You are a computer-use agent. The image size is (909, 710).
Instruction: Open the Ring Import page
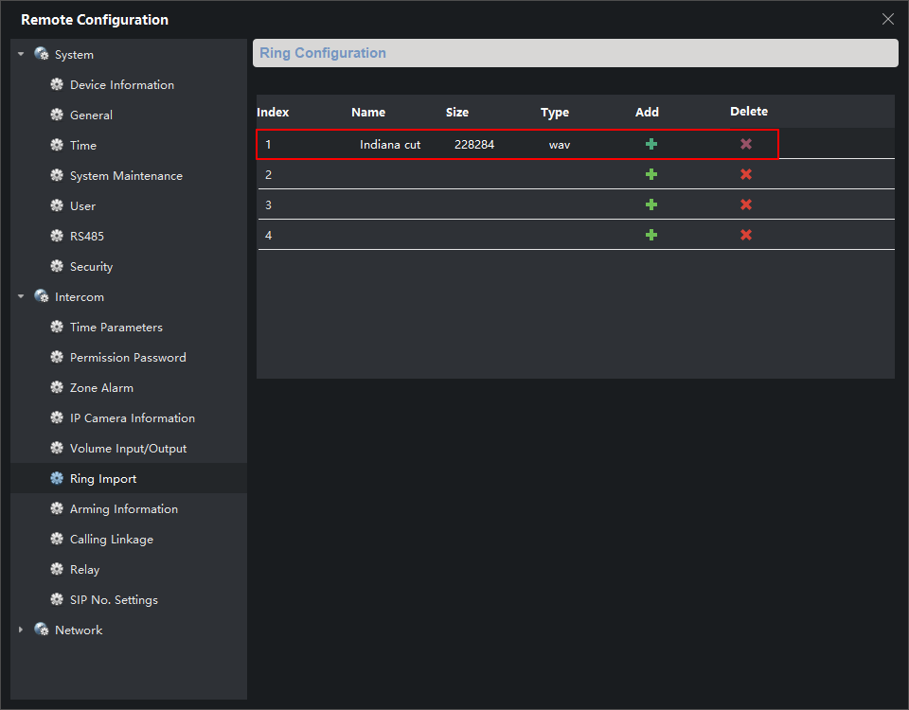coord(102,479)
